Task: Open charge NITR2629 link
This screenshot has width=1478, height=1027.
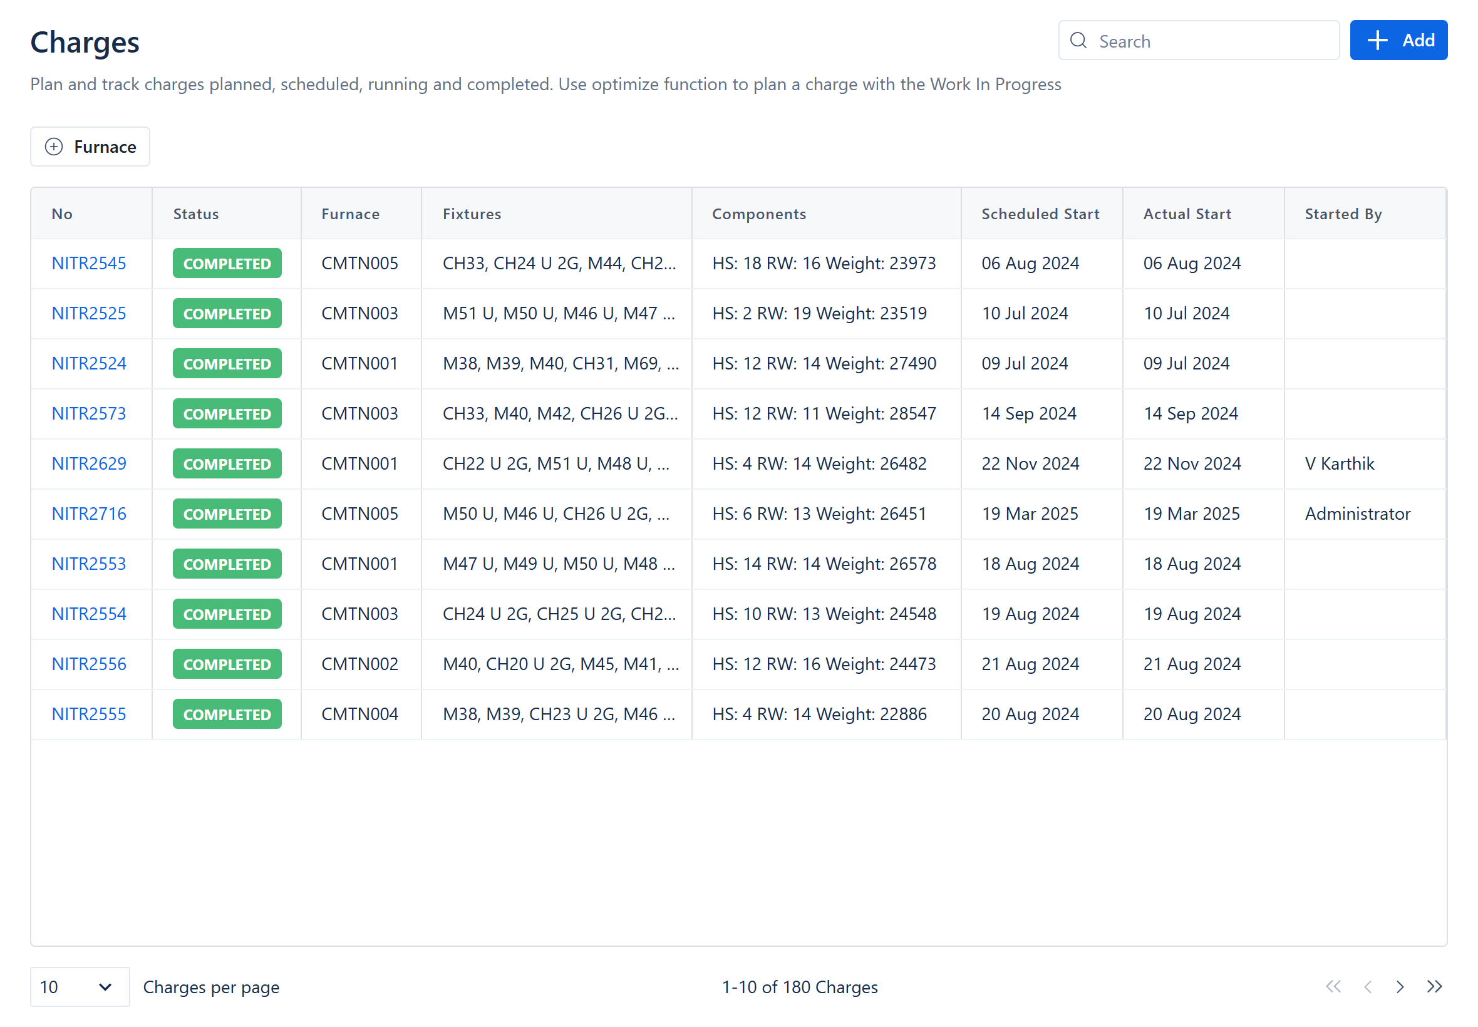Action: point(89,463)
